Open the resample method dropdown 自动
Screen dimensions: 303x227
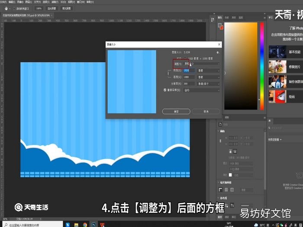201,90
